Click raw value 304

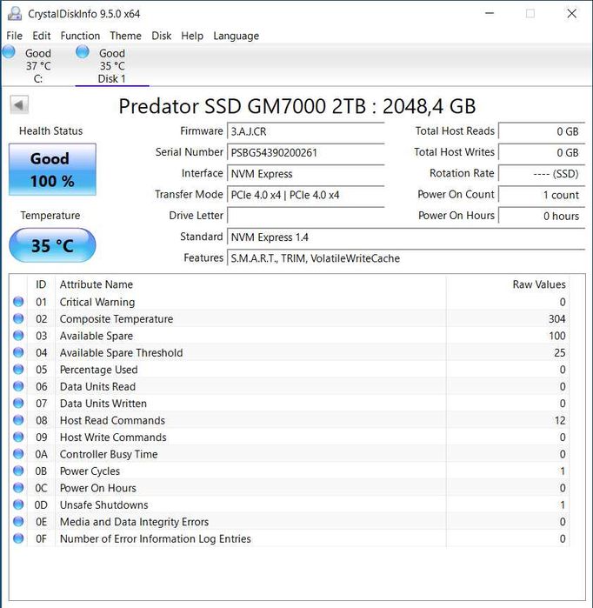coord(557,318)
